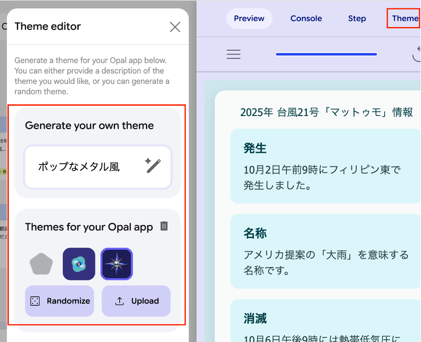The width and height of the screenshot is (421, 342).
Task: Select the compass star theme thumbnail
Action: pos(117,264)
